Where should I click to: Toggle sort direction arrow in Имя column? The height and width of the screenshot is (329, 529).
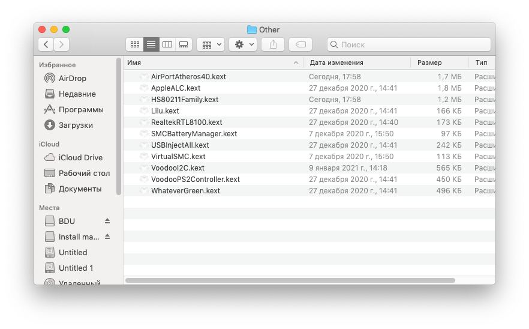[296, 62]
